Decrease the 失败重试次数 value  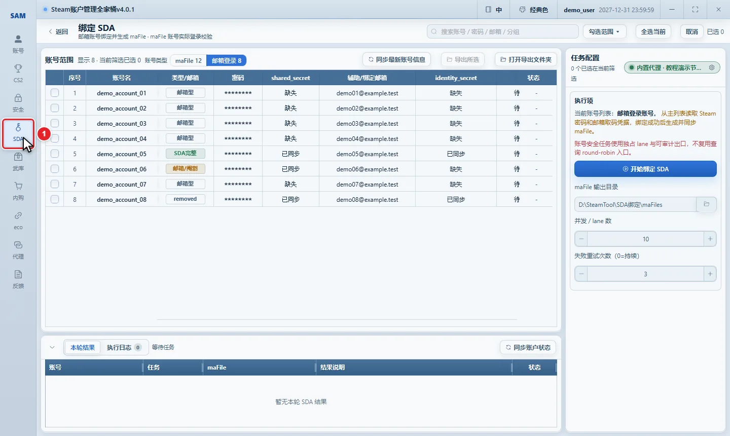pyautogui.click(x=581, y=274)
